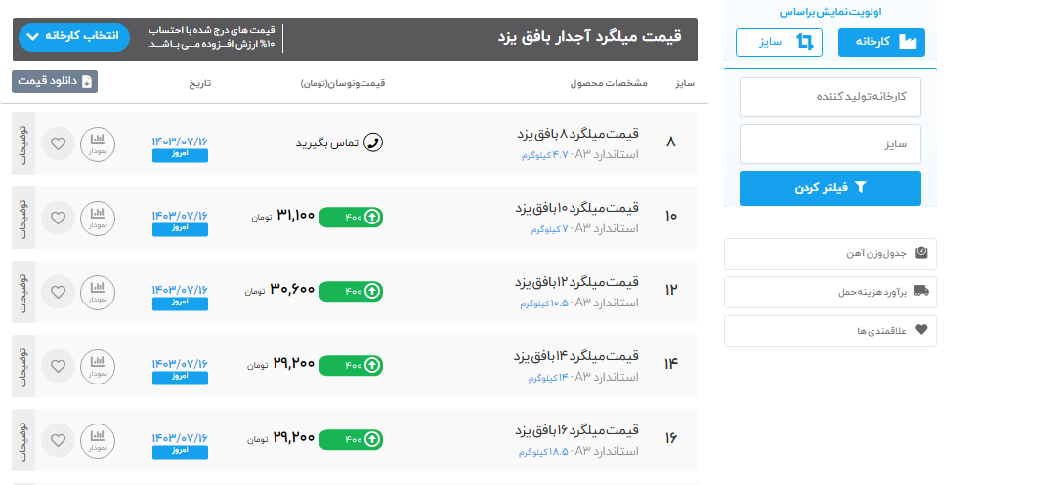Click the کارخانه تولید کننده input field
This screenshot has height=485, width=1063.
(829, 97)
